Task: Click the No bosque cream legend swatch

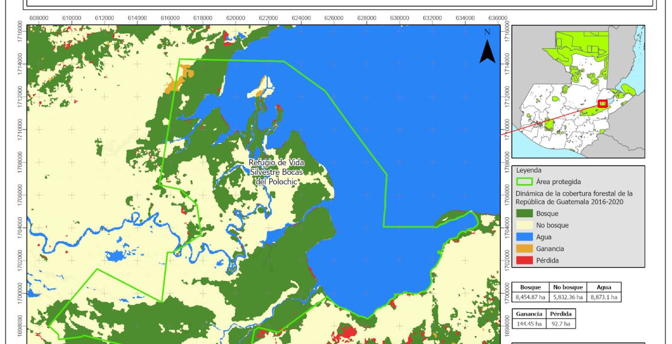Action: coord(524,225)
